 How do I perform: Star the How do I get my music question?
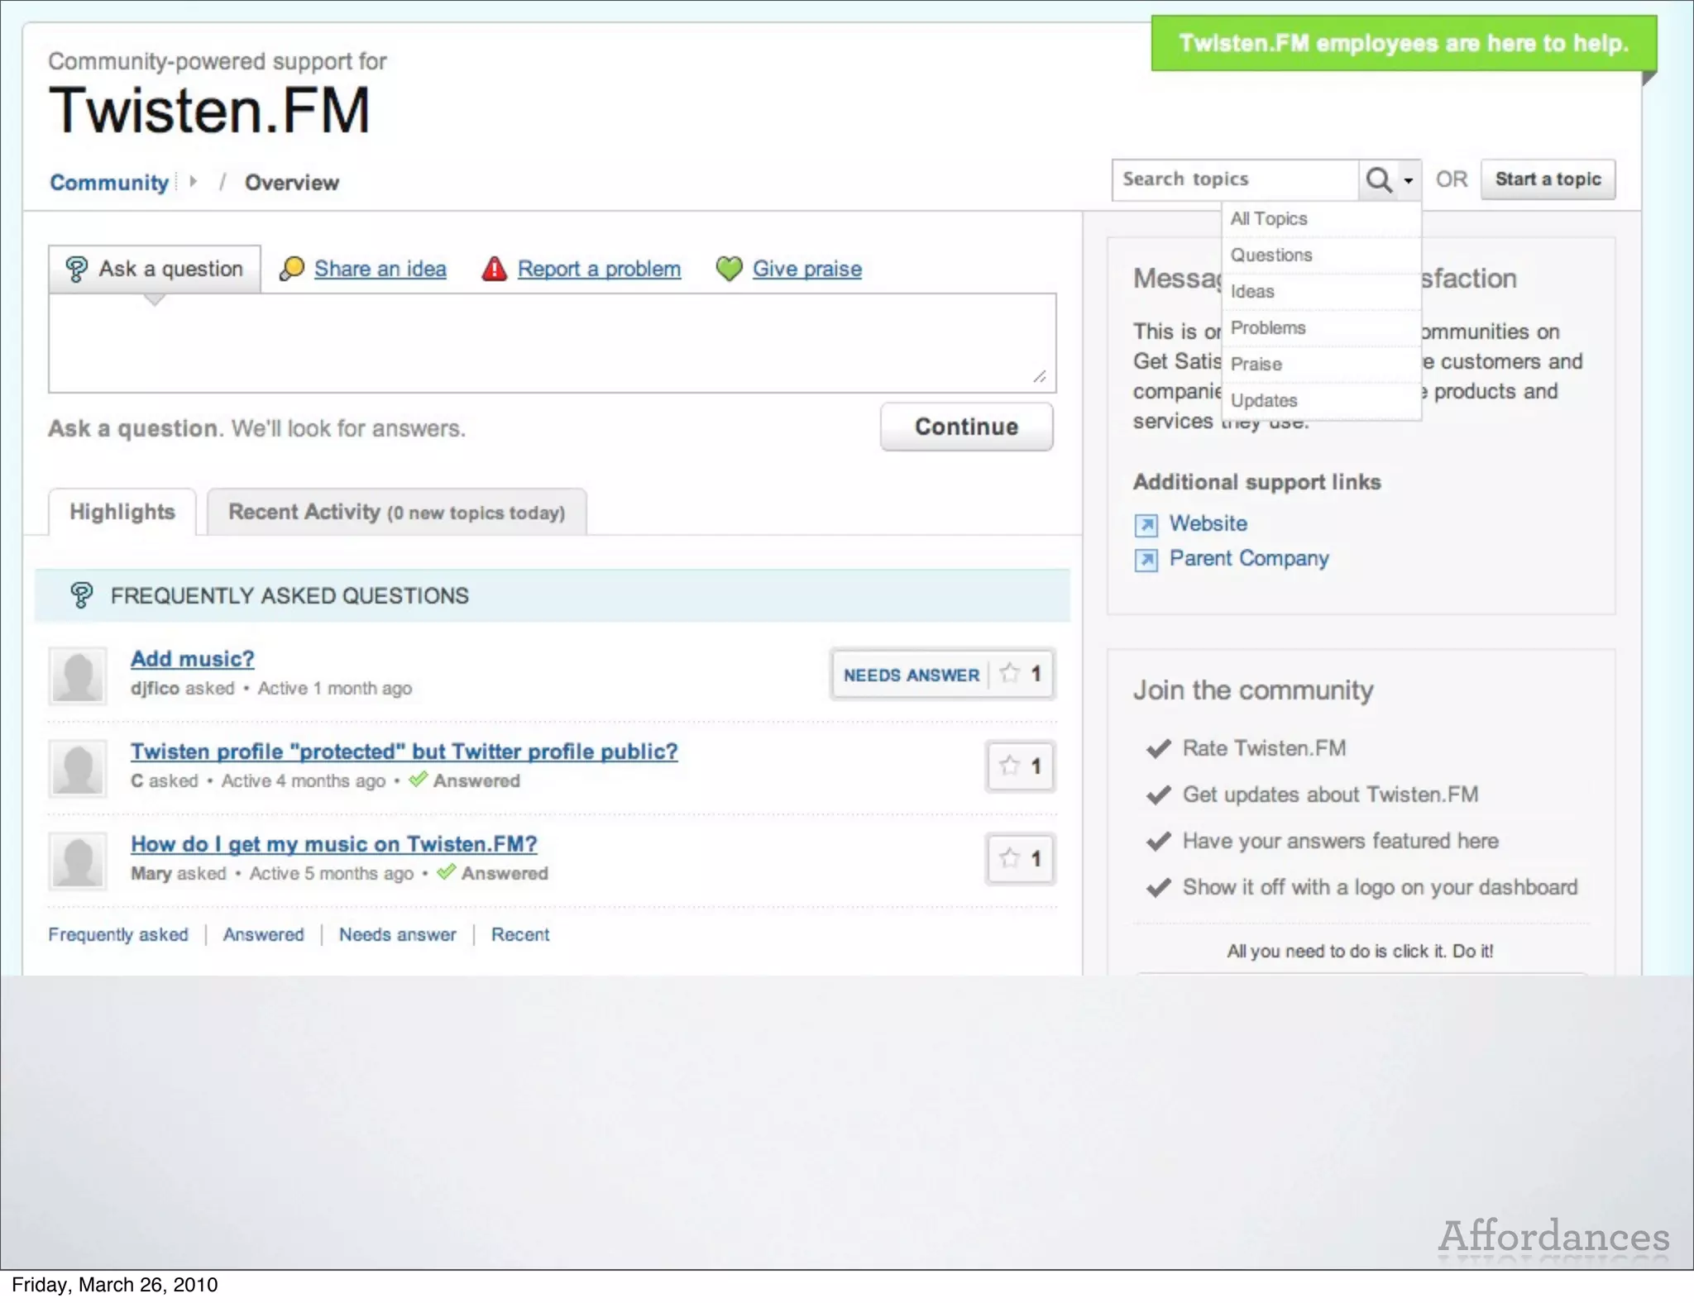click(x=1010, y=858)
